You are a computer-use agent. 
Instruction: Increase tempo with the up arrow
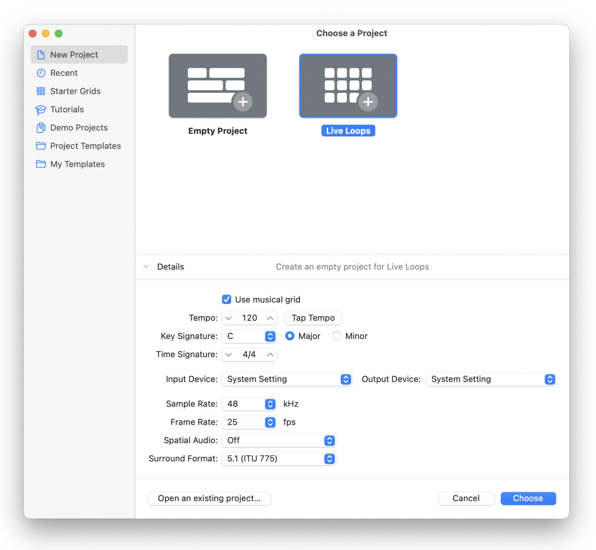pos(270,318)
